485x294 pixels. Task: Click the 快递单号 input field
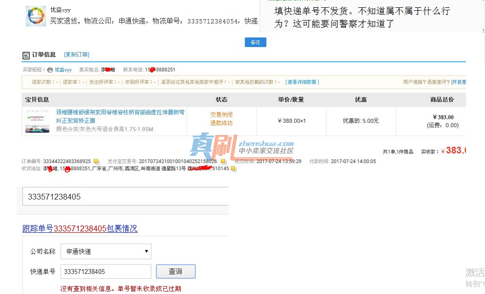[106, 271]
